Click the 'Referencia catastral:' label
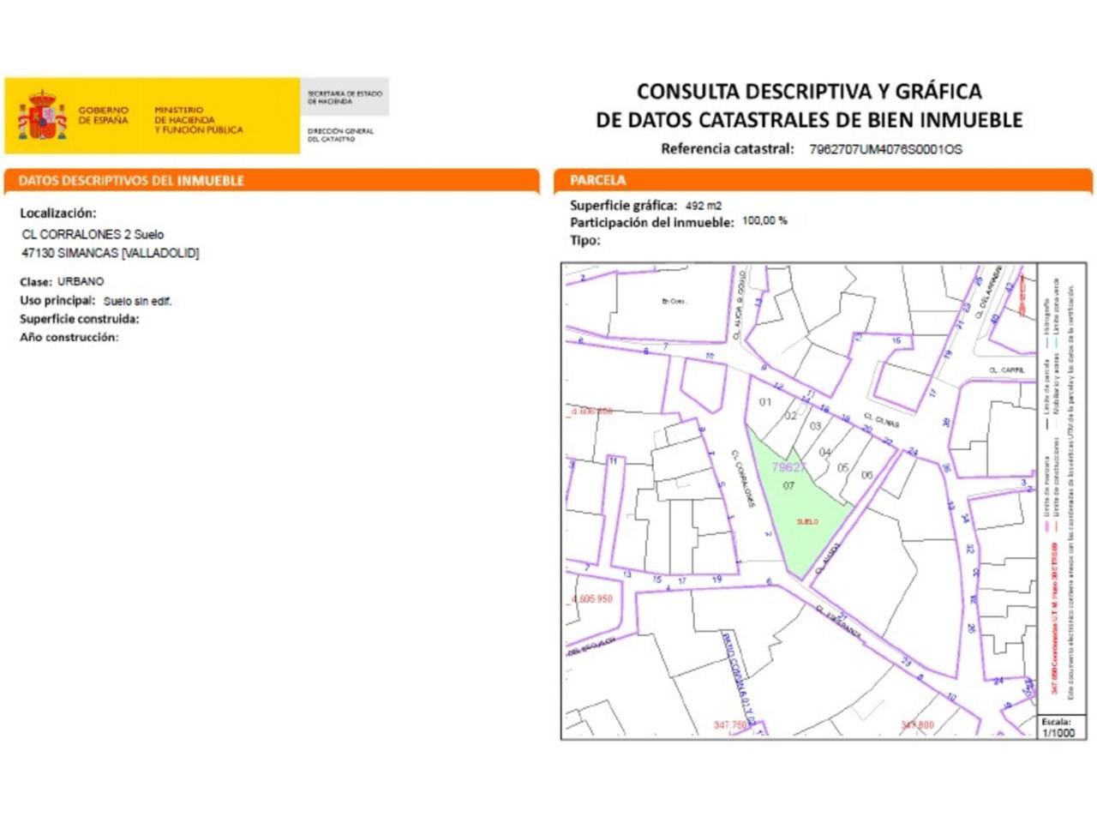Screen dimensions: 1097x823 tap(728, 148)
